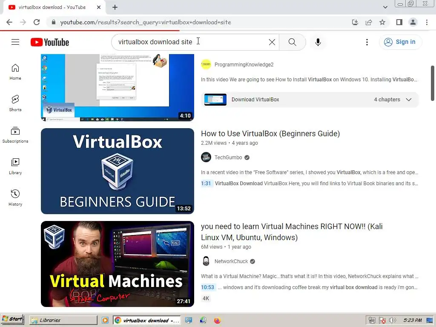The width and height of the screenshot is (436, 327).
Task: Click the 5:23 PM clock
Action: (x=413, y=320)
